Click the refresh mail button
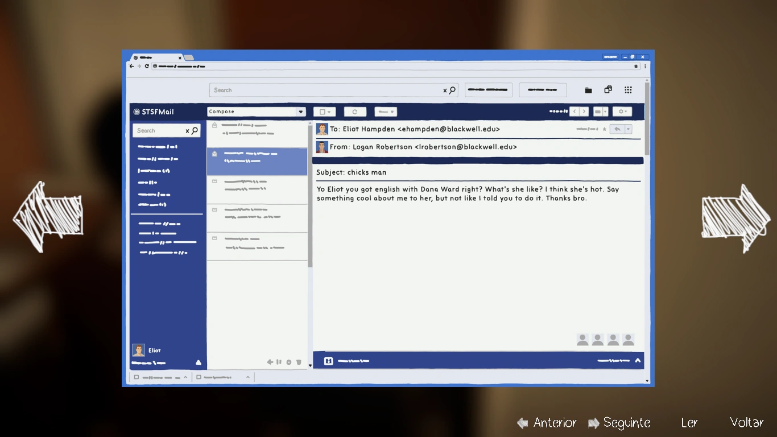Image resolution: width=777 pixels, height=437 pixels. click(x=355, y=112)
